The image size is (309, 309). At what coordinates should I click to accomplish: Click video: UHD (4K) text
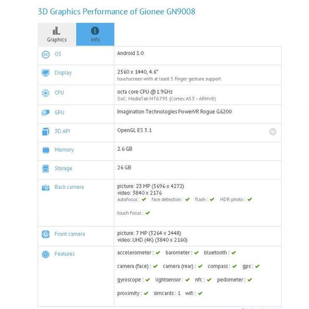click(152, 240)
